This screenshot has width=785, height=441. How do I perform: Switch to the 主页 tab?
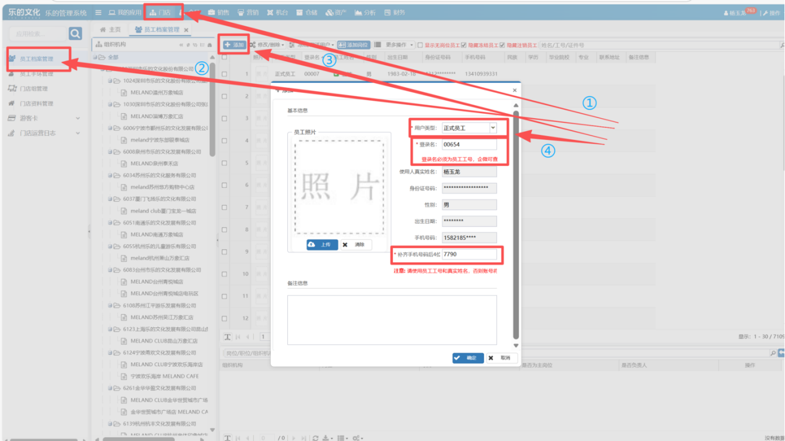click(111, 30)
